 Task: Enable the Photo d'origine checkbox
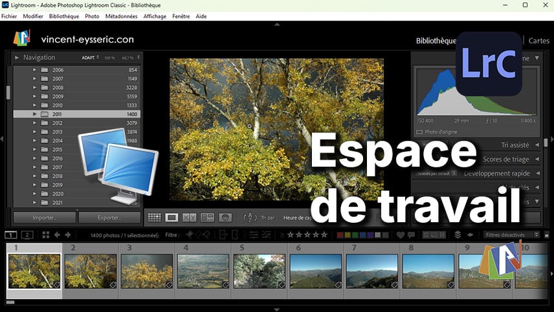point(420,132)
